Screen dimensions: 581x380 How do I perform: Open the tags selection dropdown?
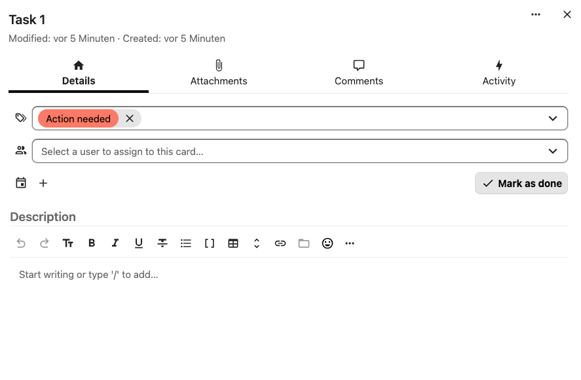(x=552, y=118)
